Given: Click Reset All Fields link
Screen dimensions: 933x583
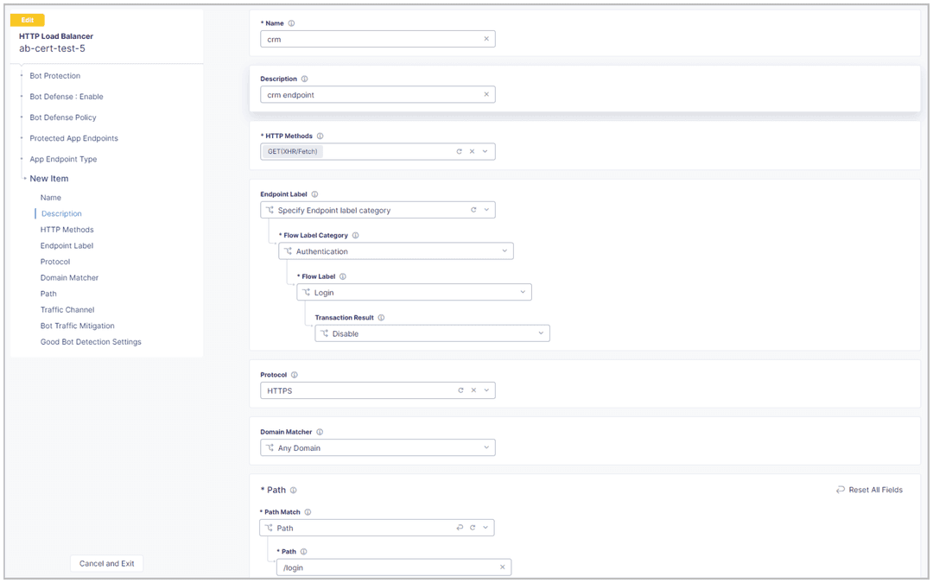Looking at the screenshot, I should (x=869, y=490).
